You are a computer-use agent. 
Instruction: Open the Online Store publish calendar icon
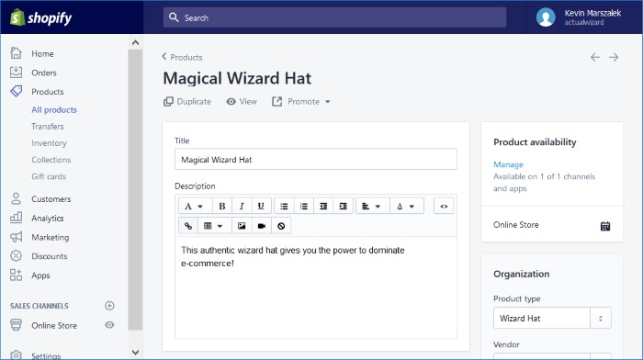[x=605, y=226]
